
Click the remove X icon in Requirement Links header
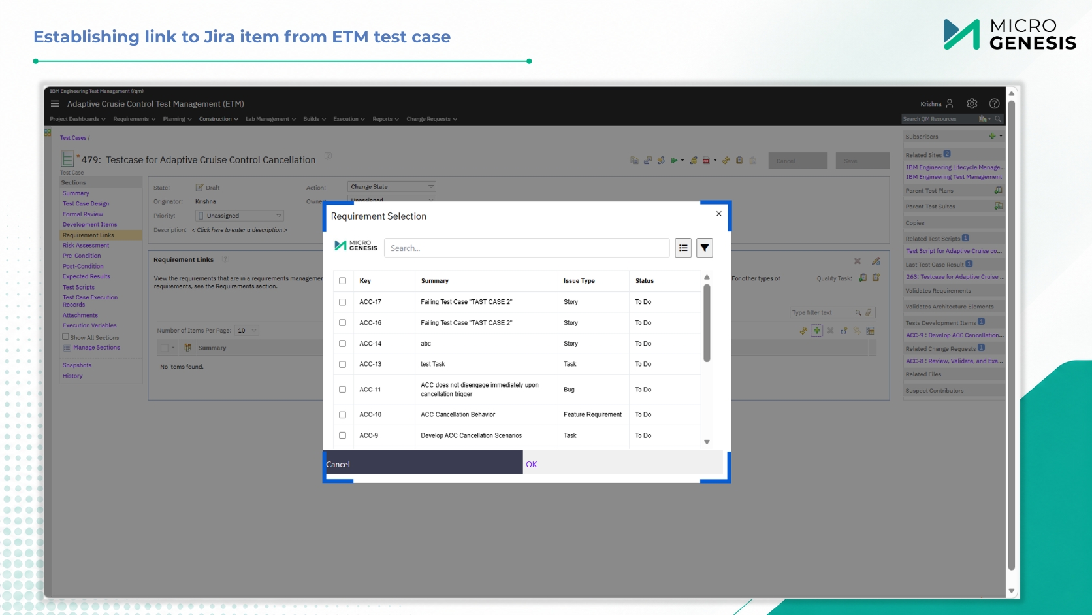click(858, 261)
